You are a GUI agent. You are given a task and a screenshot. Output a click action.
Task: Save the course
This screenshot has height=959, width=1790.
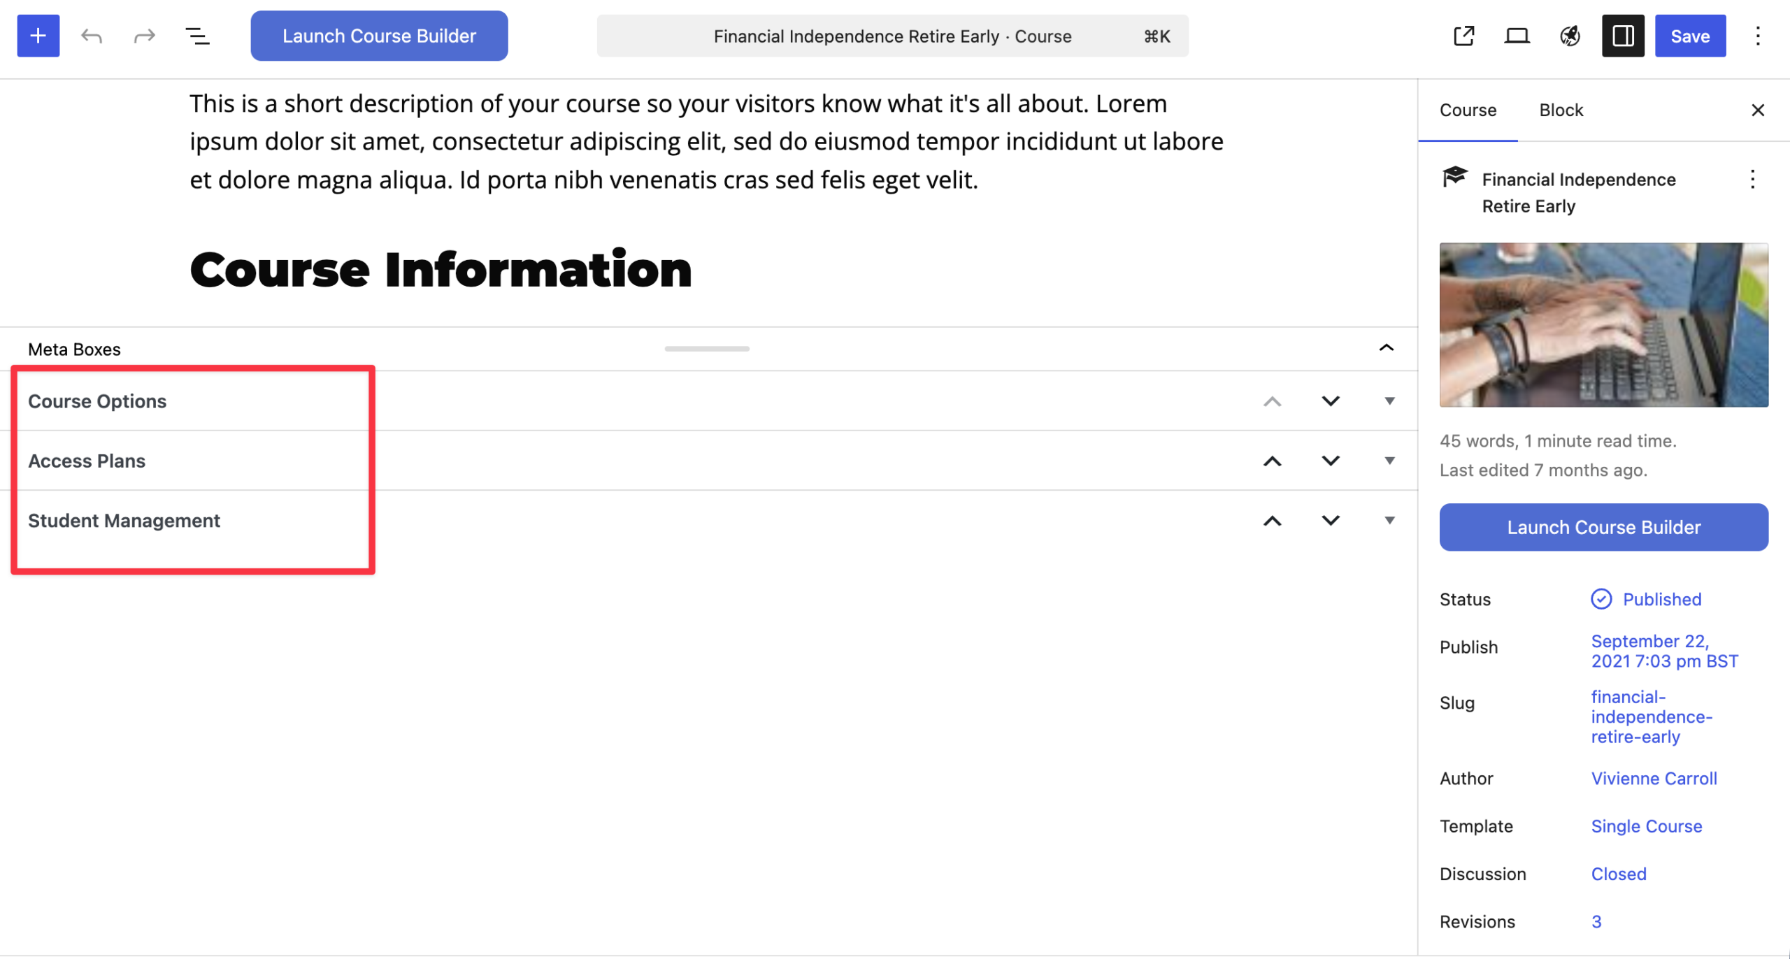pos(1690,36)
